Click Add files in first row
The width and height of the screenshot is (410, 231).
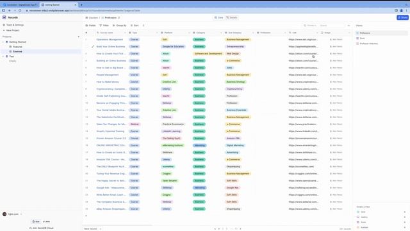[336, 40]
